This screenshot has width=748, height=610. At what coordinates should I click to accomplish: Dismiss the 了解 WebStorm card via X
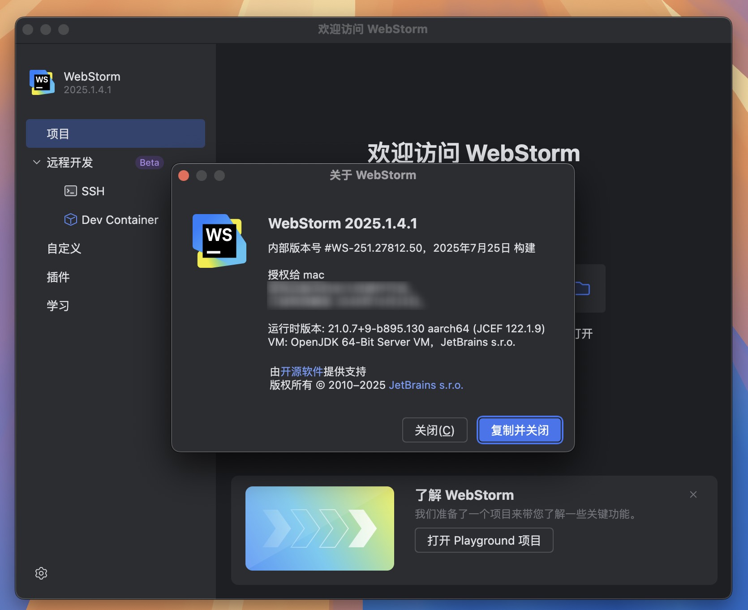click(x=693, y=494)
